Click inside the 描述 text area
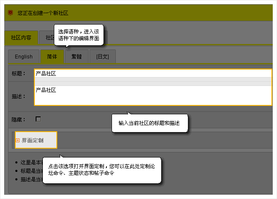277x199 pixels. pos(153,95)
